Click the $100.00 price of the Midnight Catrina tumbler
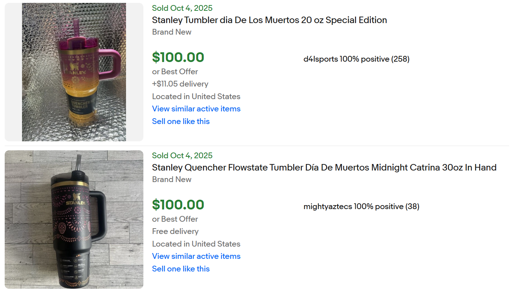 [178, 205]
